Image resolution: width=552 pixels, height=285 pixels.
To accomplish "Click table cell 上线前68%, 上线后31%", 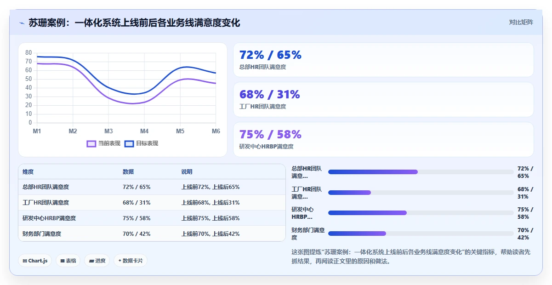I will [x=211, y=203].
